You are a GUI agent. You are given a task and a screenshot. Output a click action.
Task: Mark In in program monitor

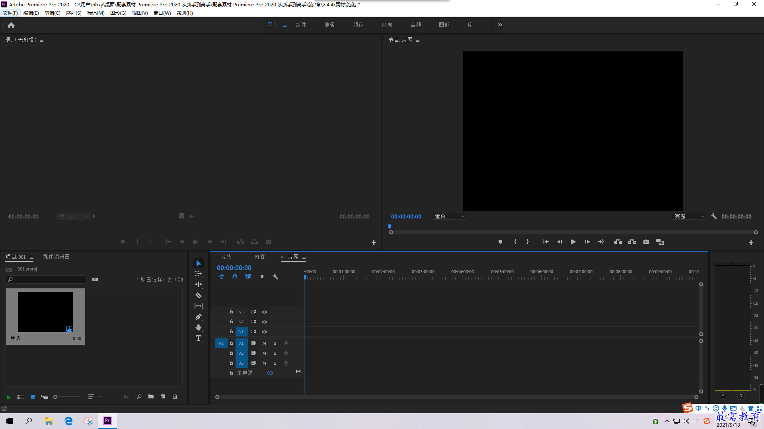[x=515, y=242]
